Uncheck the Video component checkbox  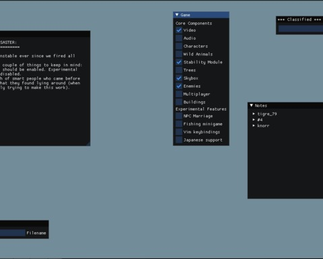pos(179,30)
